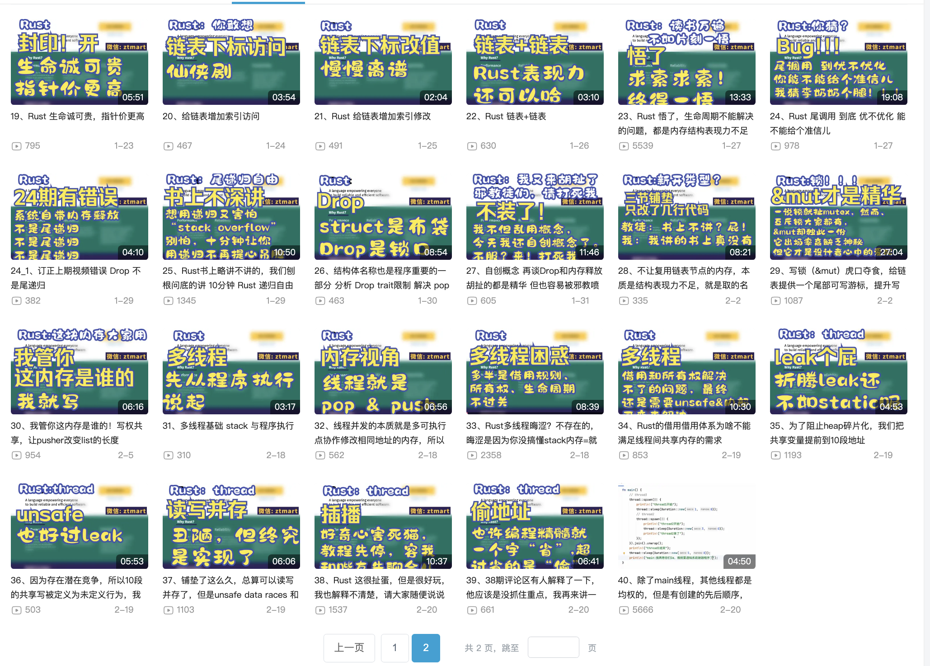Go to previous page with 上一页 button
The height and width of the screenshot is (666, 930).
pyautogui.click(x=349, y=648)
